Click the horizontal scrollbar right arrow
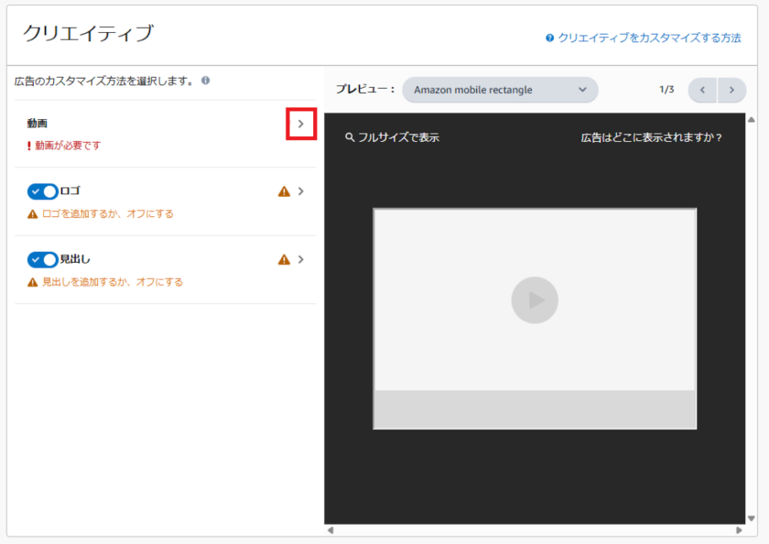Image resolution: width=769 pixels, height=544 pixels. click(739, 530)
